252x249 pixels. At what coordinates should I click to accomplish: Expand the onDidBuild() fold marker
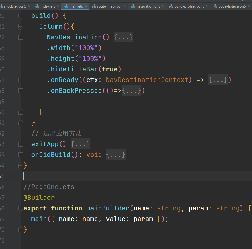click(21, 155)
